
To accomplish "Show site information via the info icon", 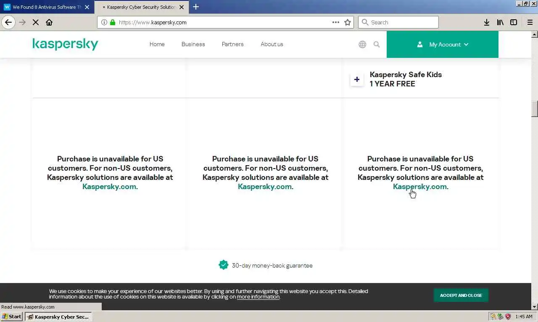I will [x=104, y=22].
